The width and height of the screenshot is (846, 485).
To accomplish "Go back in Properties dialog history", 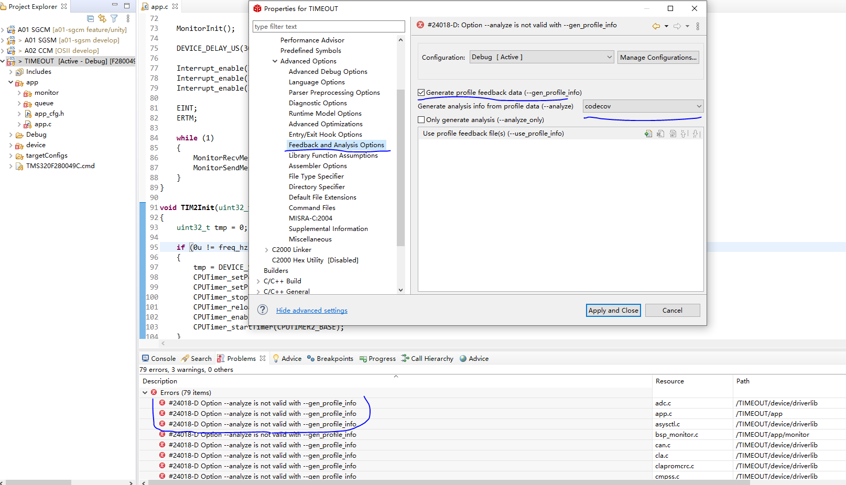I will tap(656, 26).
